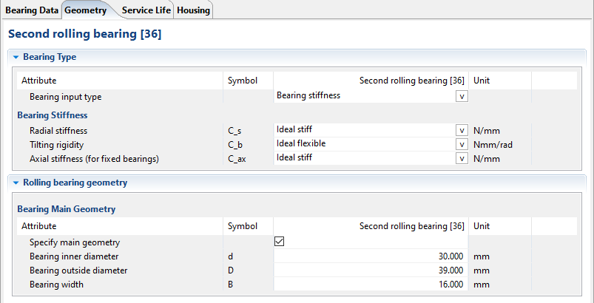The width and height of the screenshot is (594, 303).
Task: Open the Housing tab
Action: [193, 10]
